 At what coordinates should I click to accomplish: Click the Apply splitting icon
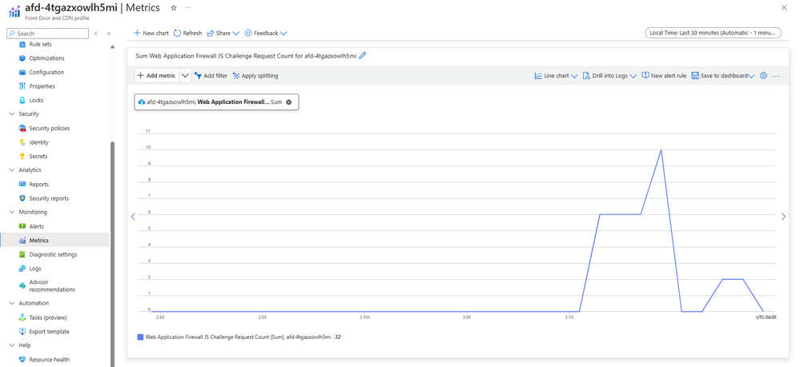pos(236,76)
